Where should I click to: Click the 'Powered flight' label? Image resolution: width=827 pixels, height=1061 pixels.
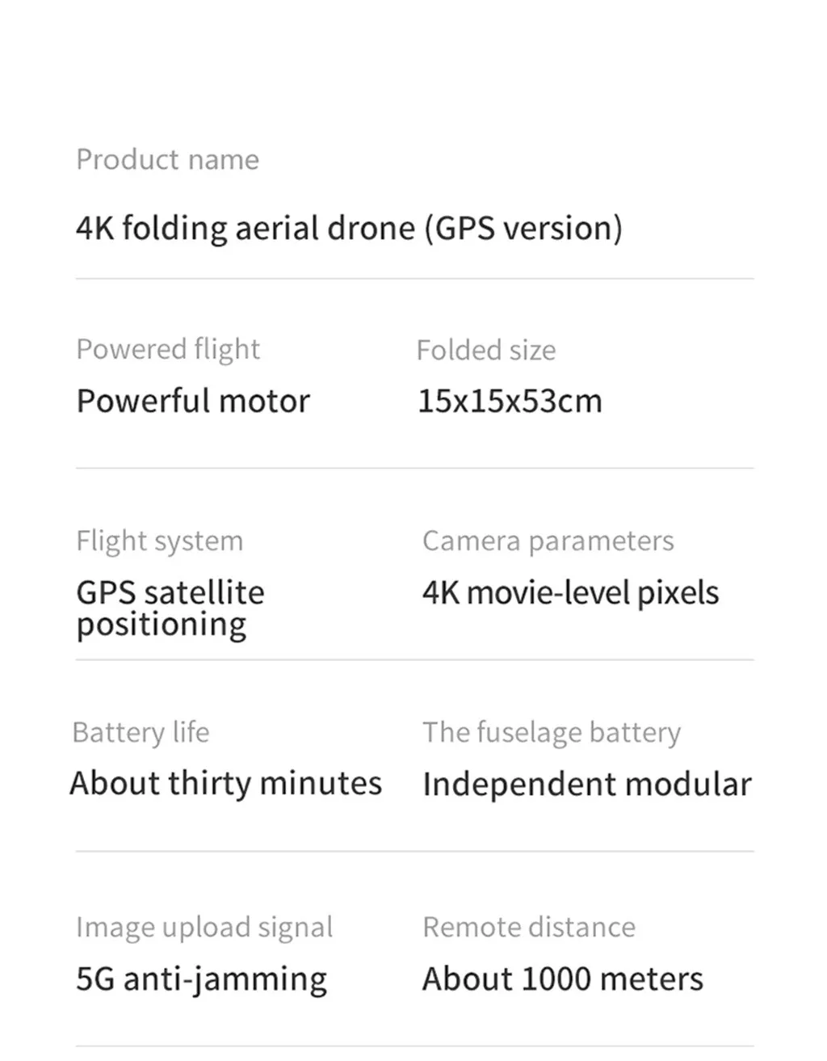click(x=168, y=350)
